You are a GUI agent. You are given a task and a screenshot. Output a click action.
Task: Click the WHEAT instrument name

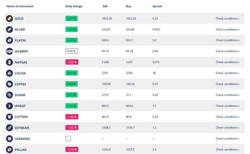tap(20, 106)
